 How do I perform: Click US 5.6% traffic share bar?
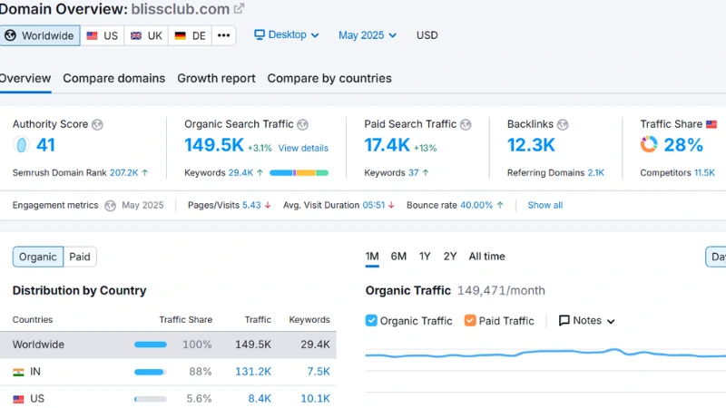(x=151, y=399)
